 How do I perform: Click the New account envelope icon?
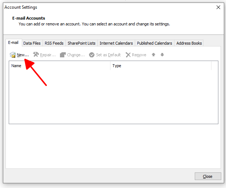pyautogui.click(x=13, y=55)
